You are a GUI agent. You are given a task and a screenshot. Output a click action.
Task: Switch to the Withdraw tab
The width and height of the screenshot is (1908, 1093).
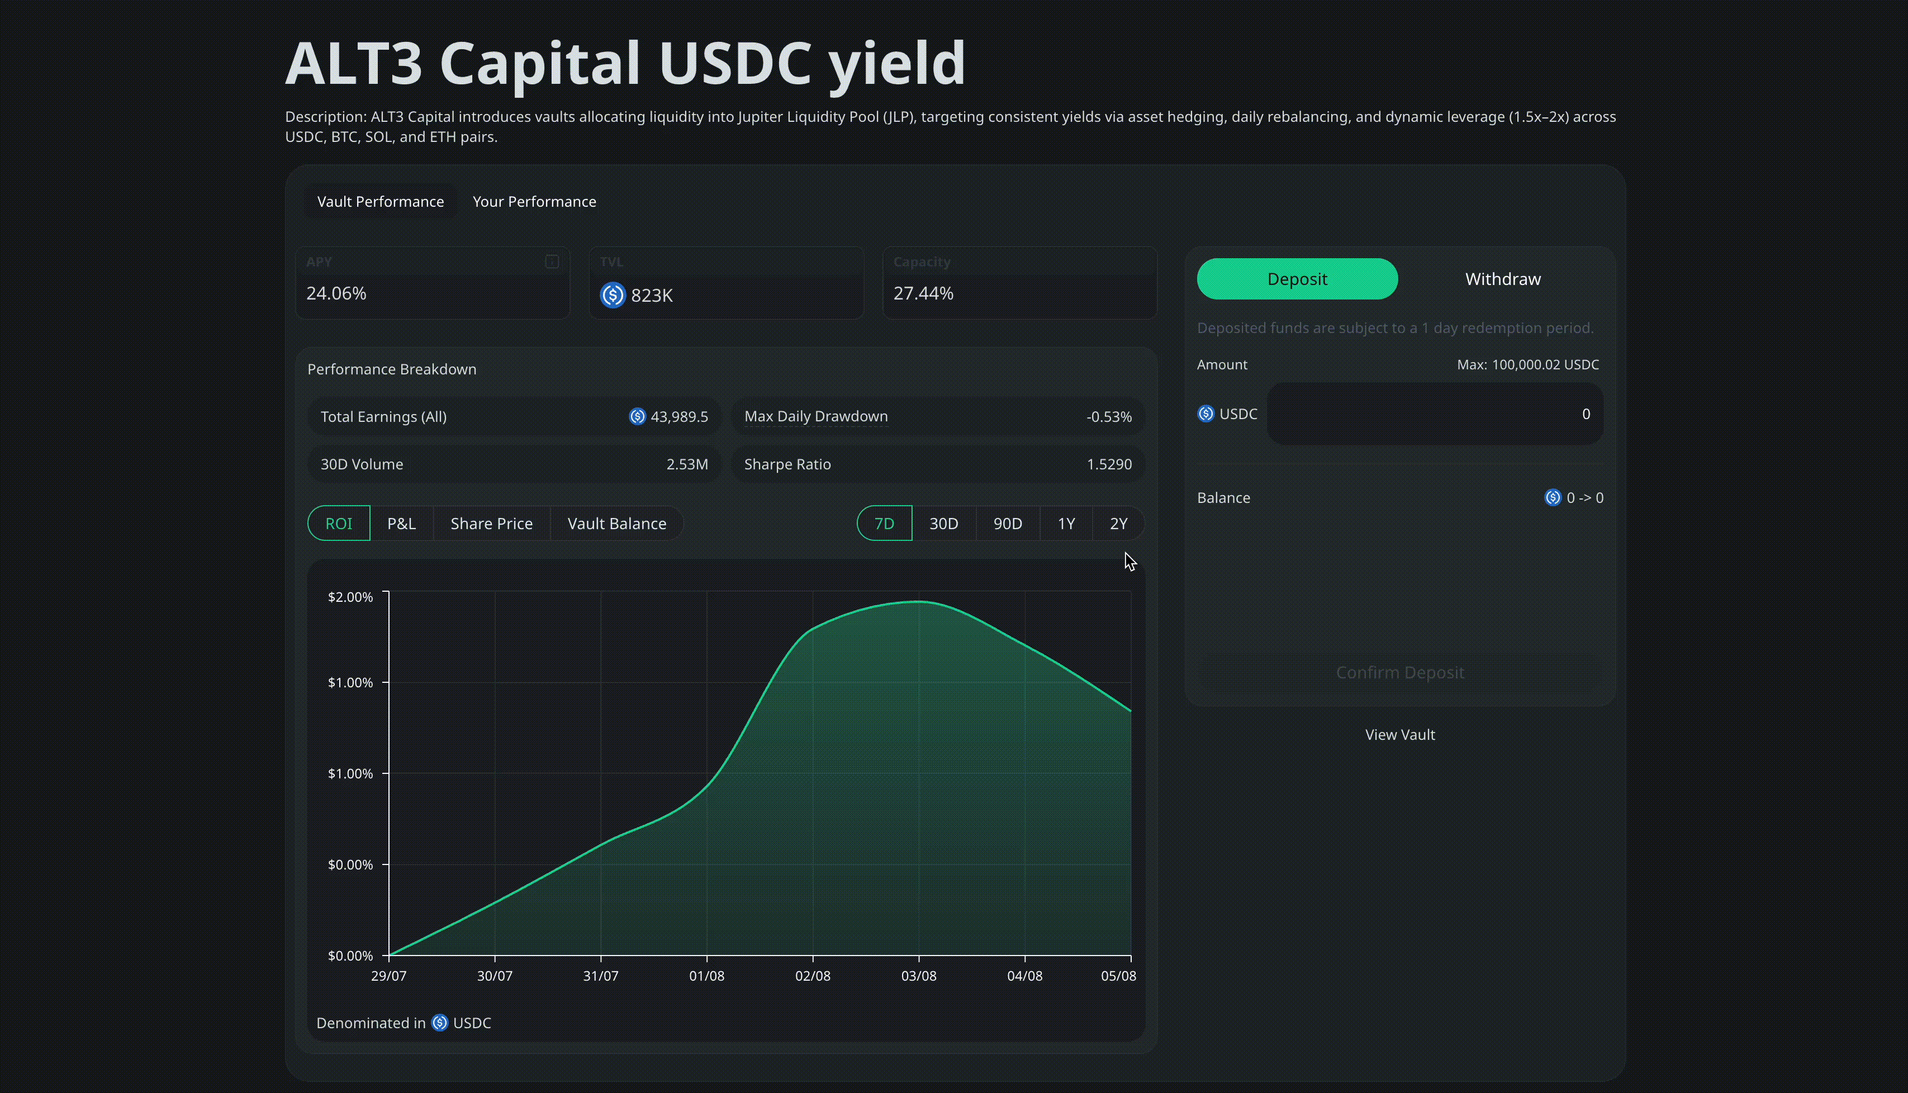coord(1502,279)
